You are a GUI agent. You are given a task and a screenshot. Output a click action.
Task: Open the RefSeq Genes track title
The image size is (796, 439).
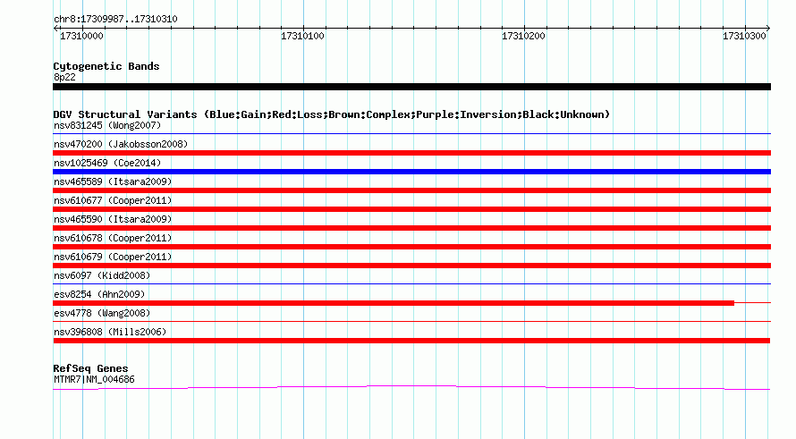tap(90, 369)
